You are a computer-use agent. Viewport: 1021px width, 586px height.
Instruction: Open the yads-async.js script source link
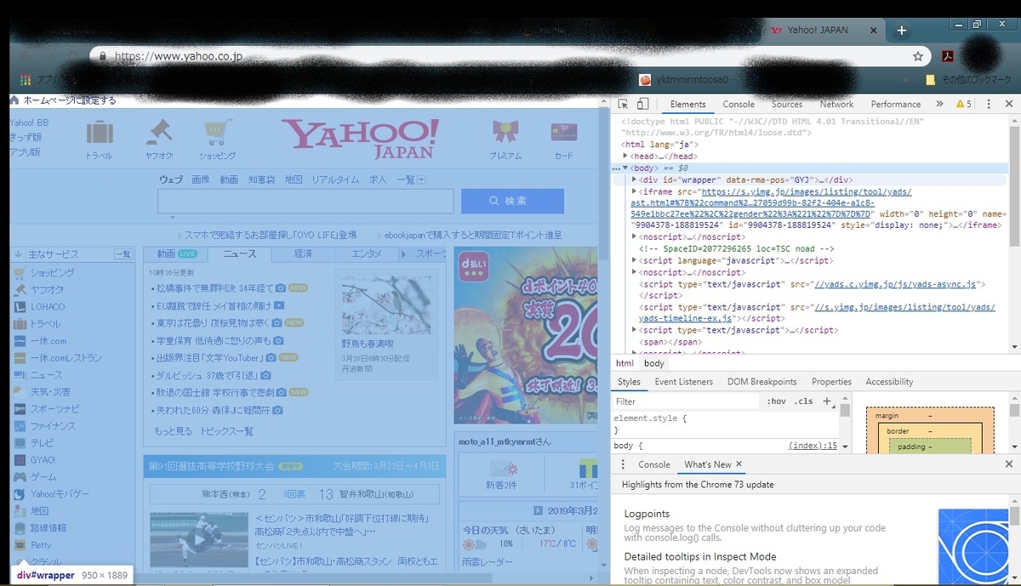(896, 284)
